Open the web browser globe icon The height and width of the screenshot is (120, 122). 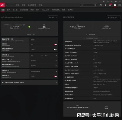pyautogui.click(x=101, y=5)
